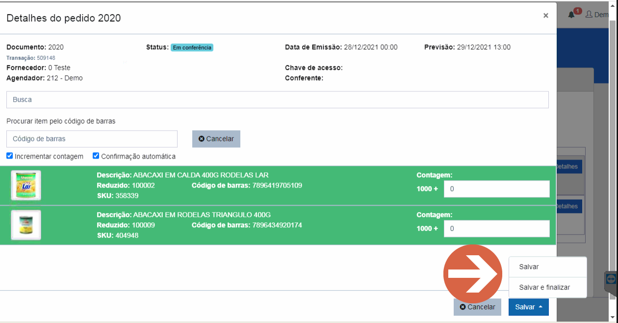Select the Transação: 509148 text
The width and height of the screenshot is (618, 323).
tap(31, 58)
